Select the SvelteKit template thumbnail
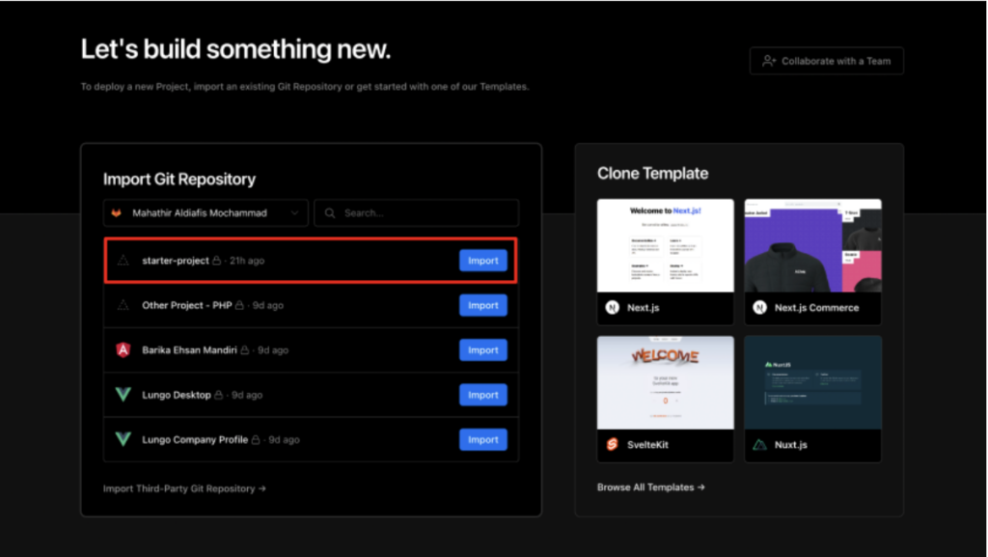The height and width of the screenshot is (557, 988). [x=665, y=381]
